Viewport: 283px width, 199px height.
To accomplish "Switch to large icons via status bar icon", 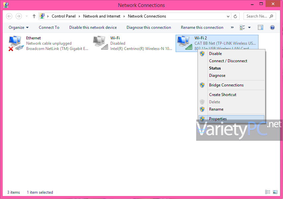I will point(275,192).
